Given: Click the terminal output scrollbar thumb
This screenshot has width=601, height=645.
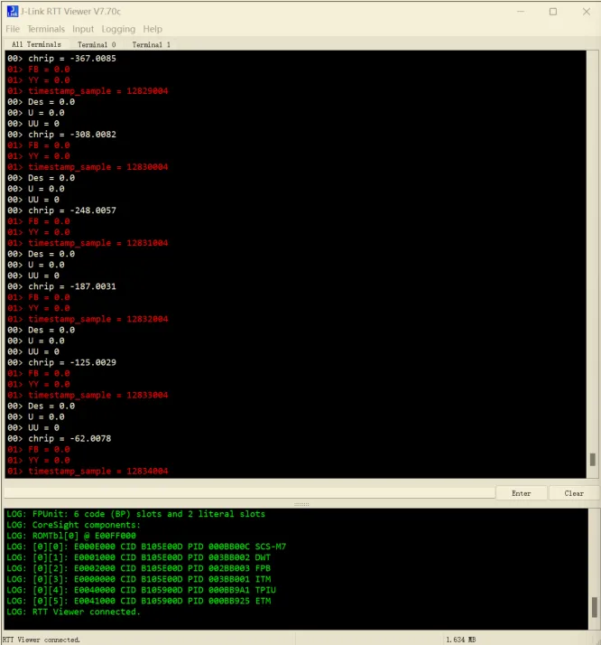Looking at the screenshot, I should 592,460.
